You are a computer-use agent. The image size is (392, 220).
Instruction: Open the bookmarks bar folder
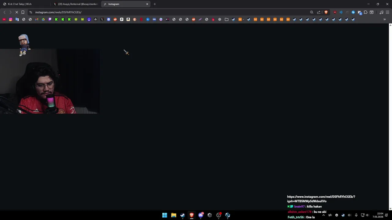[227, 19]
